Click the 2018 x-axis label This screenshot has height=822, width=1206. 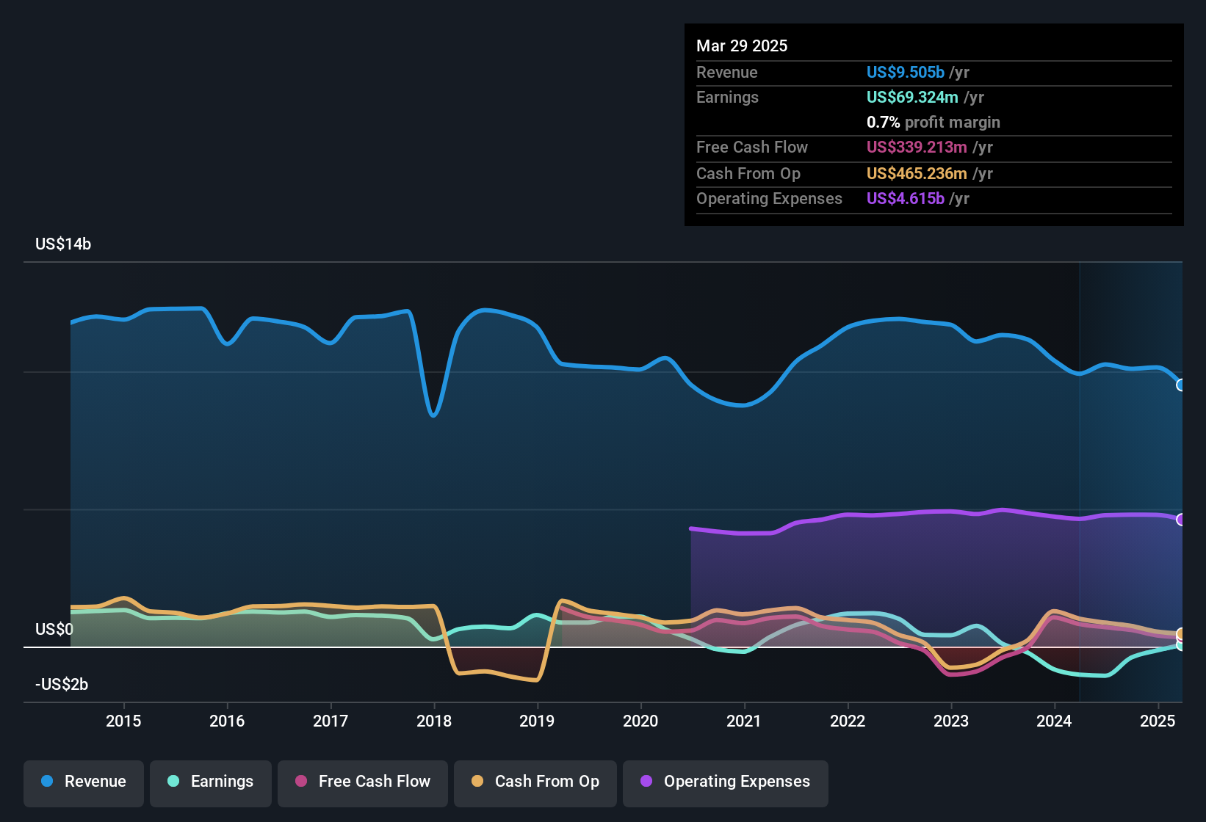pyautogui.click(x=434, y=721)
